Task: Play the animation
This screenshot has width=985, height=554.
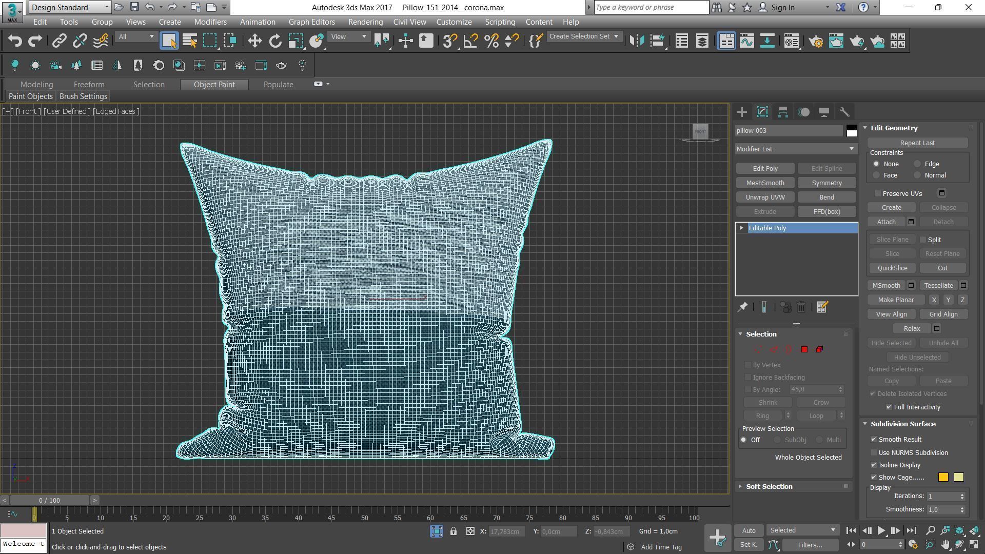Action: [881, 531]
